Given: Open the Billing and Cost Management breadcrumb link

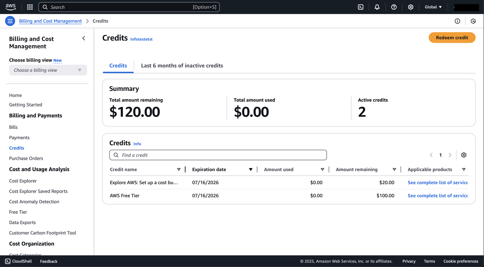Looking at the screenshot, I should click(x=50, y=21).
